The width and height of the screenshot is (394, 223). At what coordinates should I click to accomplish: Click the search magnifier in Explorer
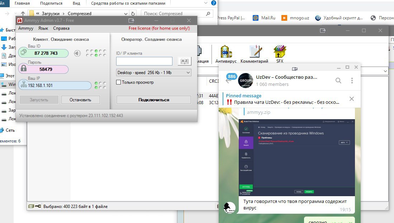(x=208, y=14)
